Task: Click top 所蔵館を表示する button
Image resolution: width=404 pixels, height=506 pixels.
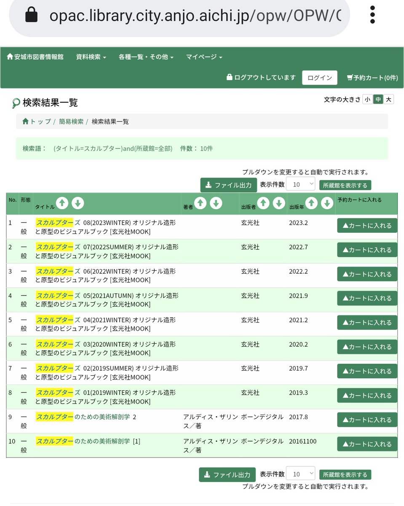Action: (x=345, y=185)
